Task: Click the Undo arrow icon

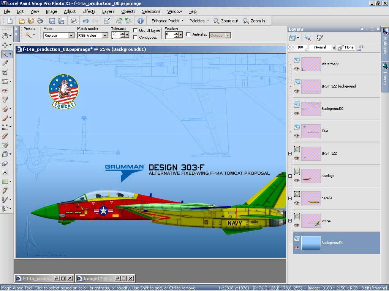Action: 85,21
